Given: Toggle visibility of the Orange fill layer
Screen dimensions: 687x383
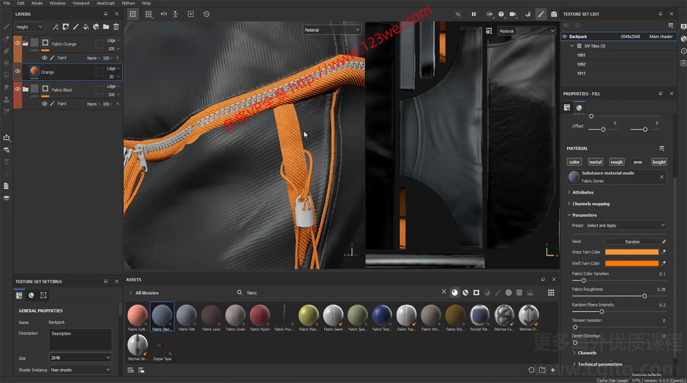Looking at the screenshot, I should [x=18, y=71].
